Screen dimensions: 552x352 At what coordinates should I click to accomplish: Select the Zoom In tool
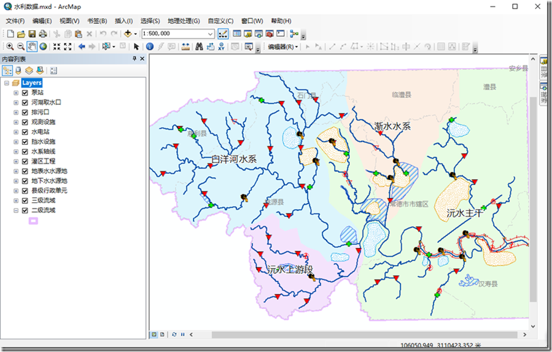click(x=10, y=47)
